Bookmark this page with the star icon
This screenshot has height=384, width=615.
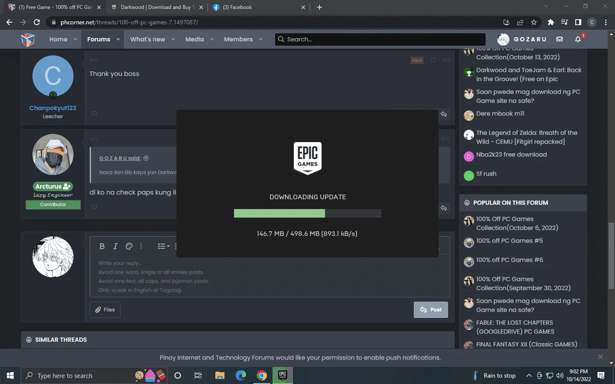[534, 22]
